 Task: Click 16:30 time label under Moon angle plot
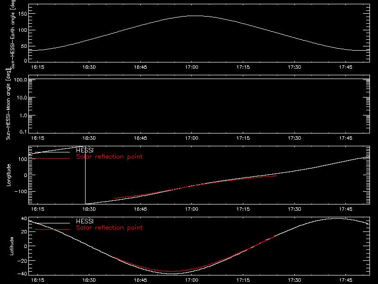tap(89, 138)
